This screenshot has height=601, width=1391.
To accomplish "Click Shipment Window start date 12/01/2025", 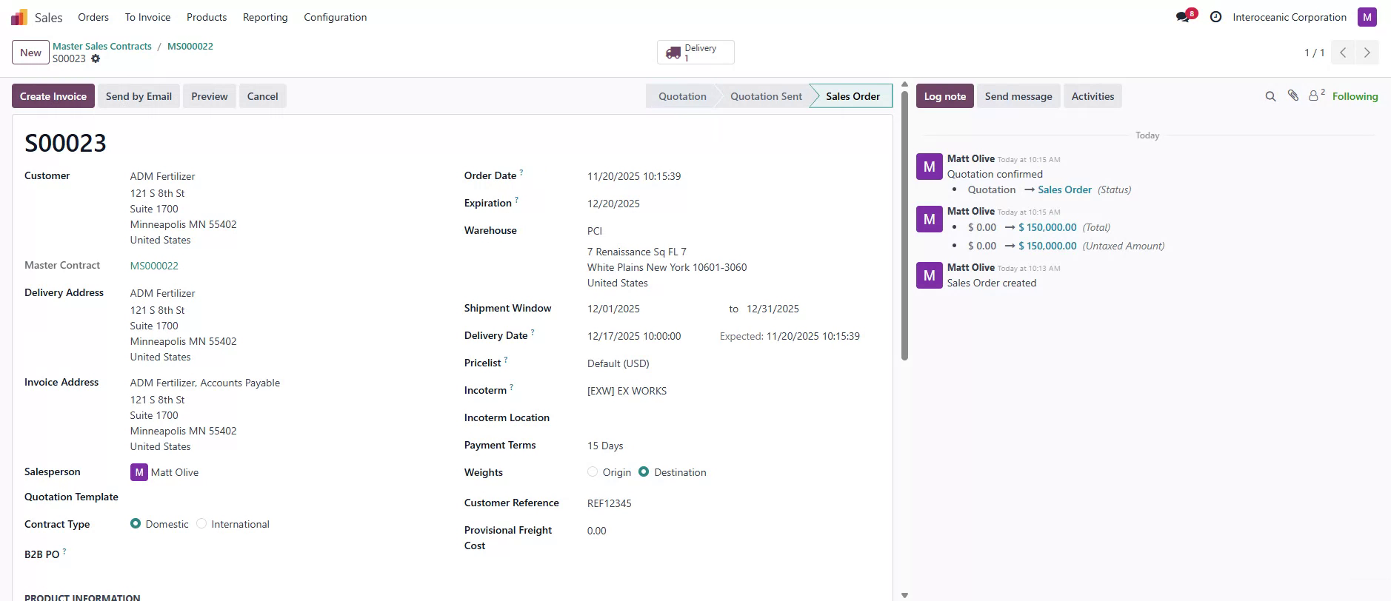I will click(x=613, y=309).
